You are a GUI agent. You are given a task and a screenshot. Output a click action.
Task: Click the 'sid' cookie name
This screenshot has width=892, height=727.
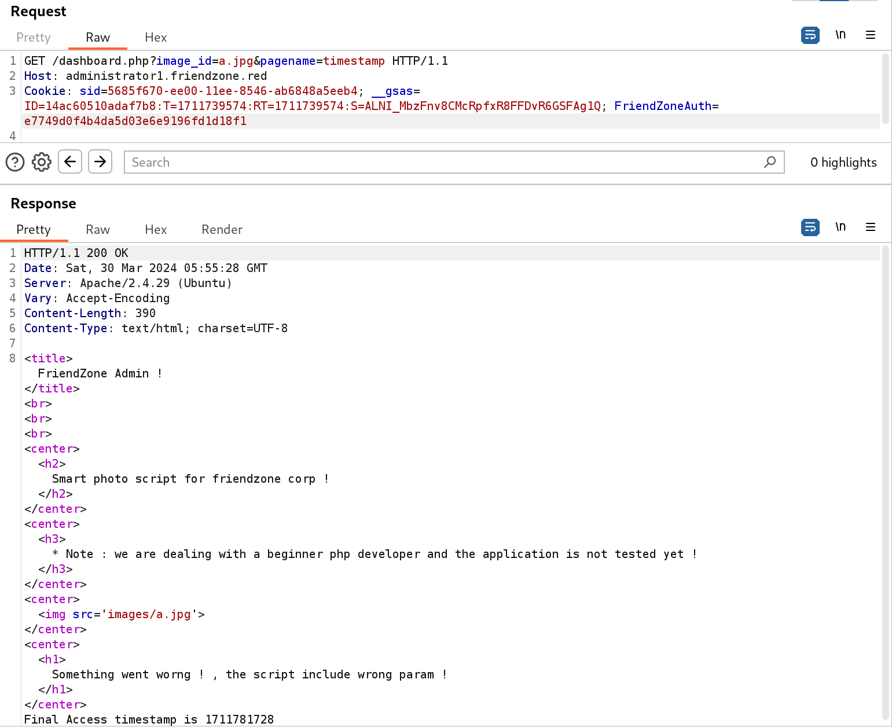90,91
